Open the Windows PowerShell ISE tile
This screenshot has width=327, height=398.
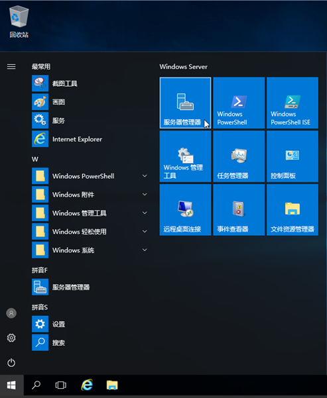tap(293, 103)
